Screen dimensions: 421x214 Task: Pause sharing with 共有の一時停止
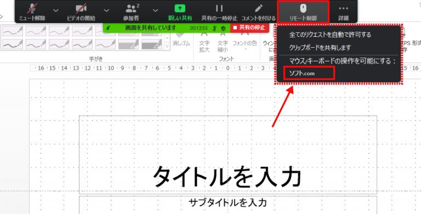pyautogui.click(x=219, y=12)
